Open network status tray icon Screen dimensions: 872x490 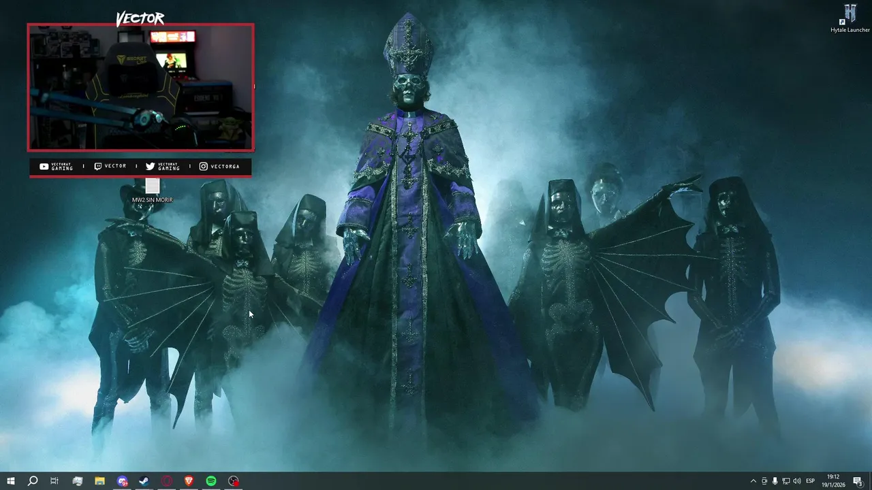pyautogui.click(x=786, y=481)
